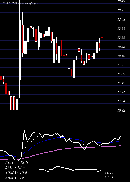
Task: Select the 13.2 price axis label
Action: coord(121,10)
